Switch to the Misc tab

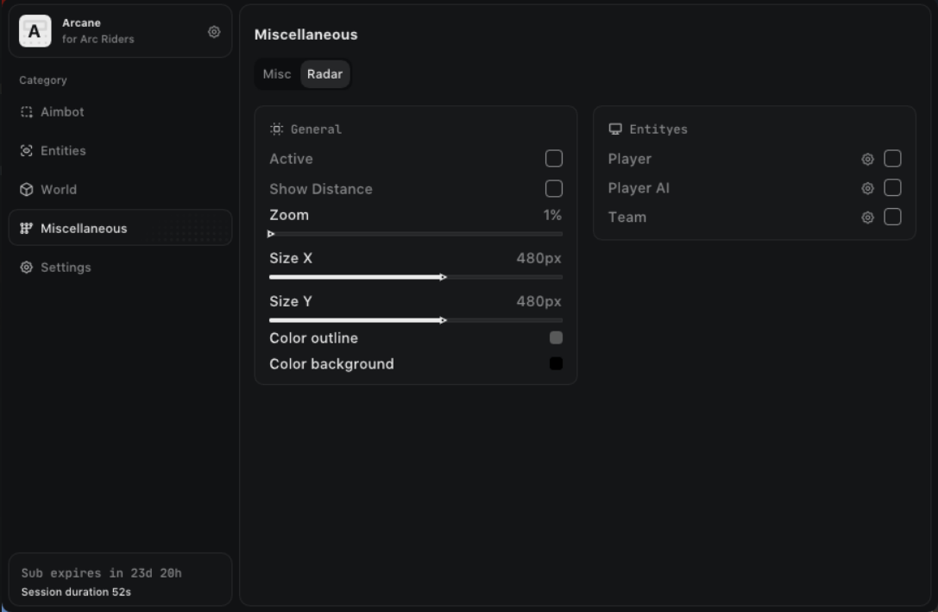coord(277,74)
